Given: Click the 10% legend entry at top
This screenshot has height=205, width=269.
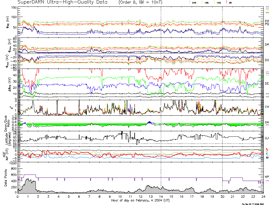Looking at the screenshot, I should 218,2.
